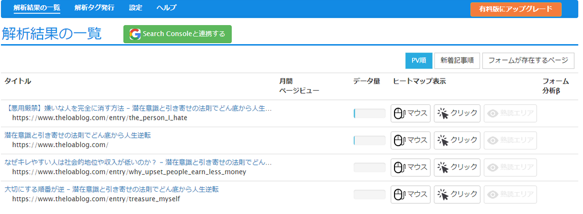
Task: Click the データ量 column header
Action: coord(367,81)
